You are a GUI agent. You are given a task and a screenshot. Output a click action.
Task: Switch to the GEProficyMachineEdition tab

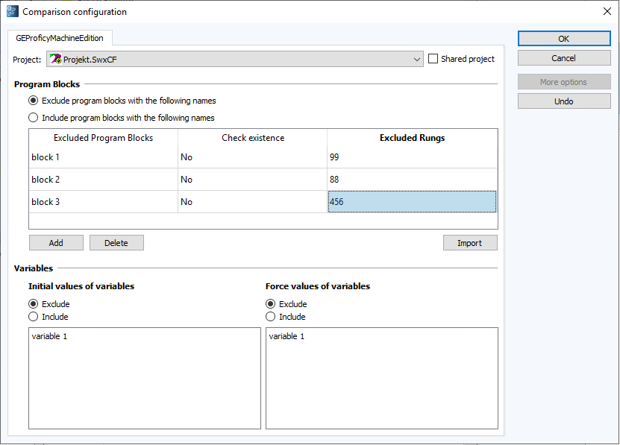pyautogui.click(x=60, y=37)
